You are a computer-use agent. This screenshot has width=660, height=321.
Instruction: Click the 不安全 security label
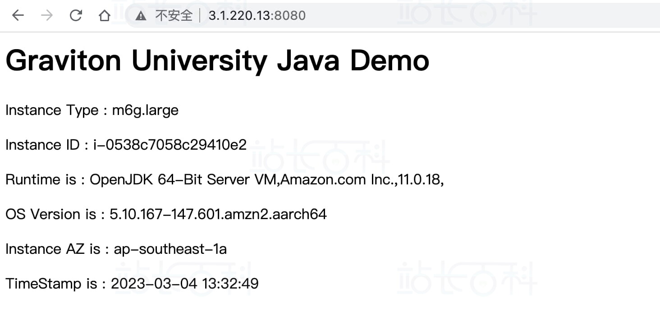174,16
